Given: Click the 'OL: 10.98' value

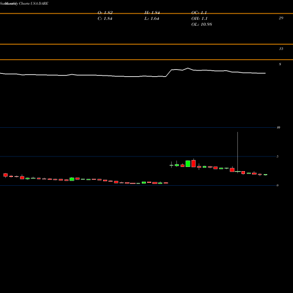Looking at the screenshot, I should pyautogui.click(x=202, y=25).
